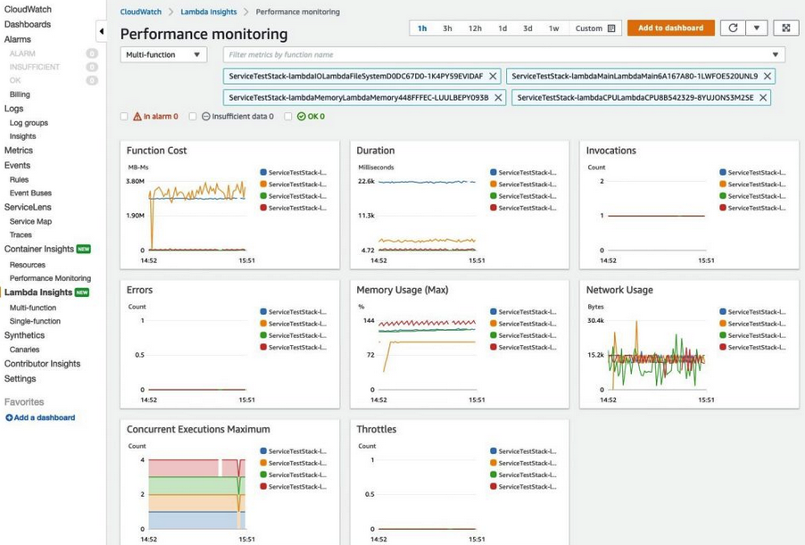Choose the 1d time range
805x545 pixels.
tap(502, 29)
